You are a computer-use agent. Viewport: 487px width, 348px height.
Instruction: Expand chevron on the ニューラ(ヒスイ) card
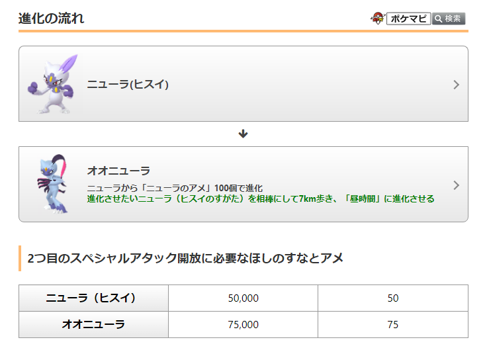[456, 85]
